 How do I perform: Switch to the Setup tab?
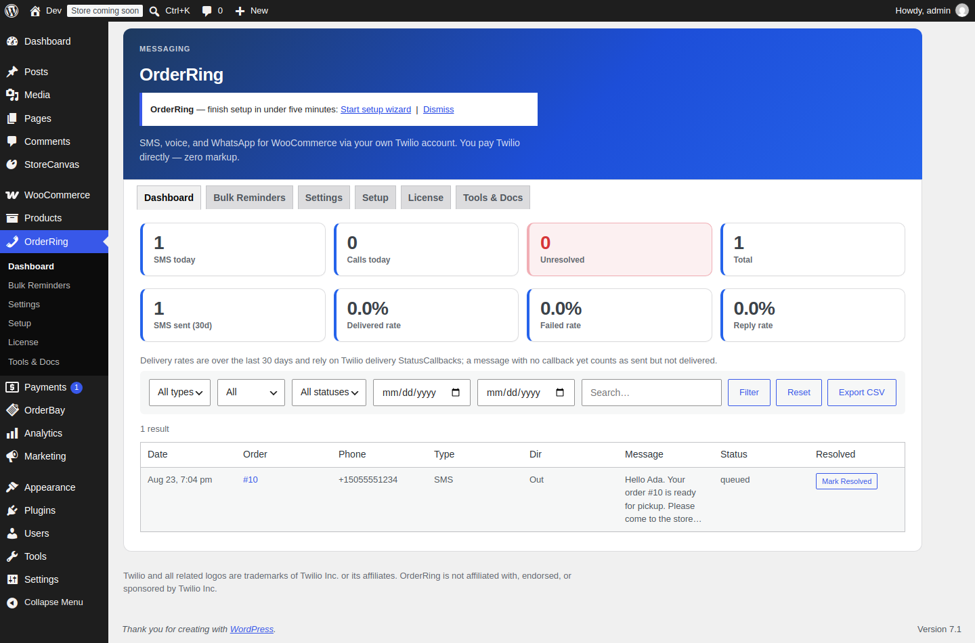coord(375,198)
